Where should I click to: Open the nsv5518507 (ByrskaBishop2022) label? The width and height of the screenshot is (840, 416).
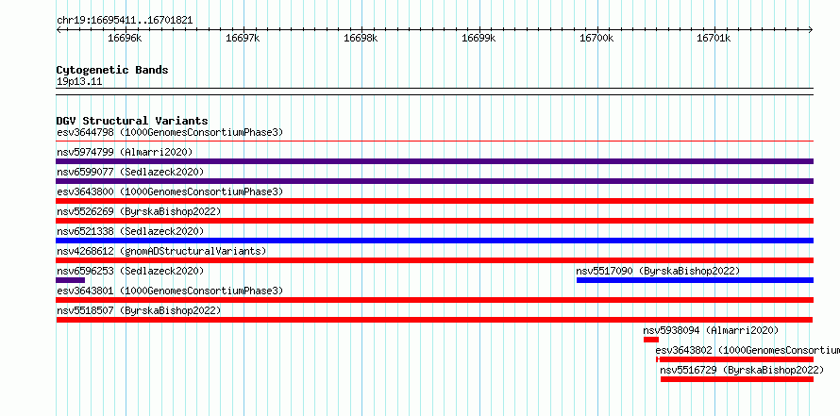[x=139, y=310]
